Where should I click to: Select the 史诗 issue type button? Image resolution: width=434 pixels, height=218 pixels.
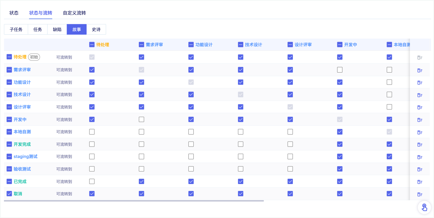coord(96,29)
